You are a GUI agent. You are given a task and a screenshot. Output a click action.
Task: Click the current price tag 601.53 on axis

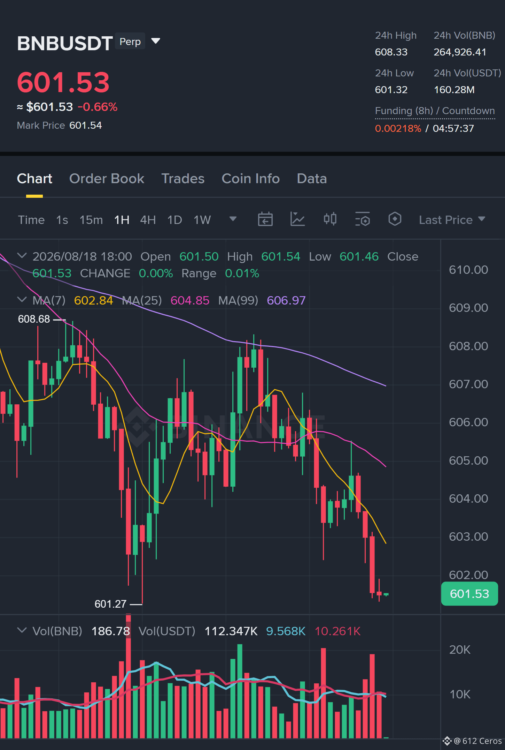469,594
